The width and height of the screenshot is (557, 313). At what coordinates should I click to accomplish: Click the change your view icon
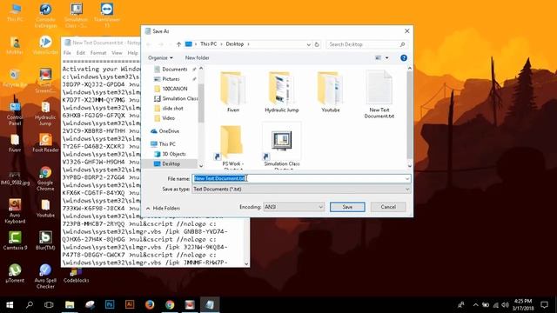tap(378, 58)
